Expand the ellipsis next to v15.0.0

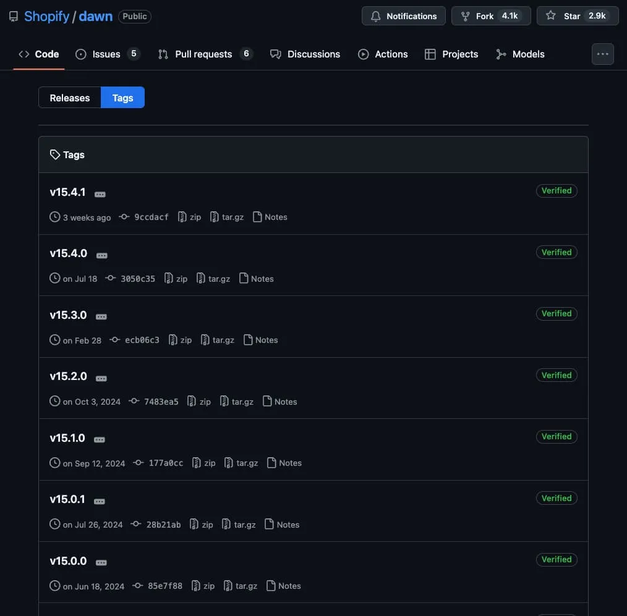coord(101,563)
